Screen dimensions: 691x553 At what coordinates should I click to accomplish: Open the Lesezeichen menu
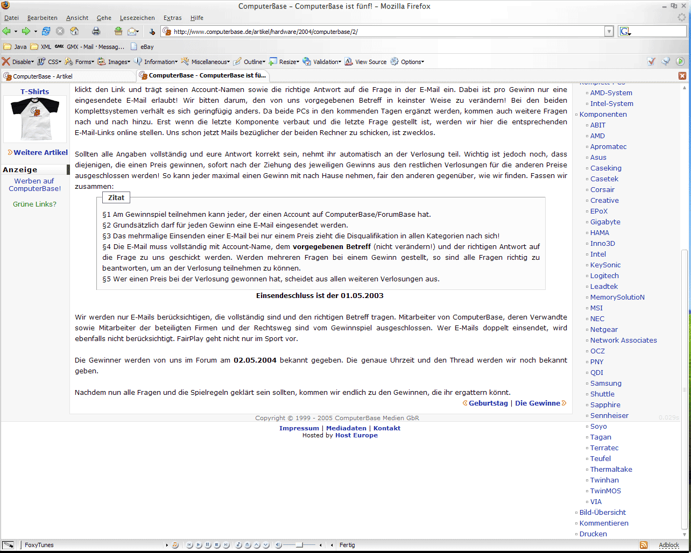pos(137,18)
